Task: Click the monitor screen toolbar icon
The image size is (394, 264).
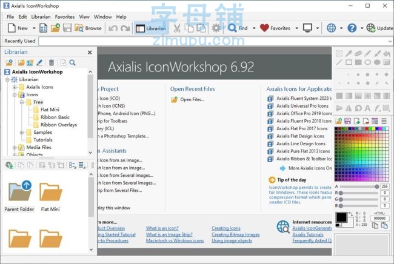Action: click(307, 28)
